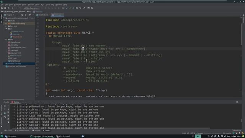Open Search Everywhere magnifier icon
The height and width of the screenshot is (138, 245).
click(x=92, y=8)
